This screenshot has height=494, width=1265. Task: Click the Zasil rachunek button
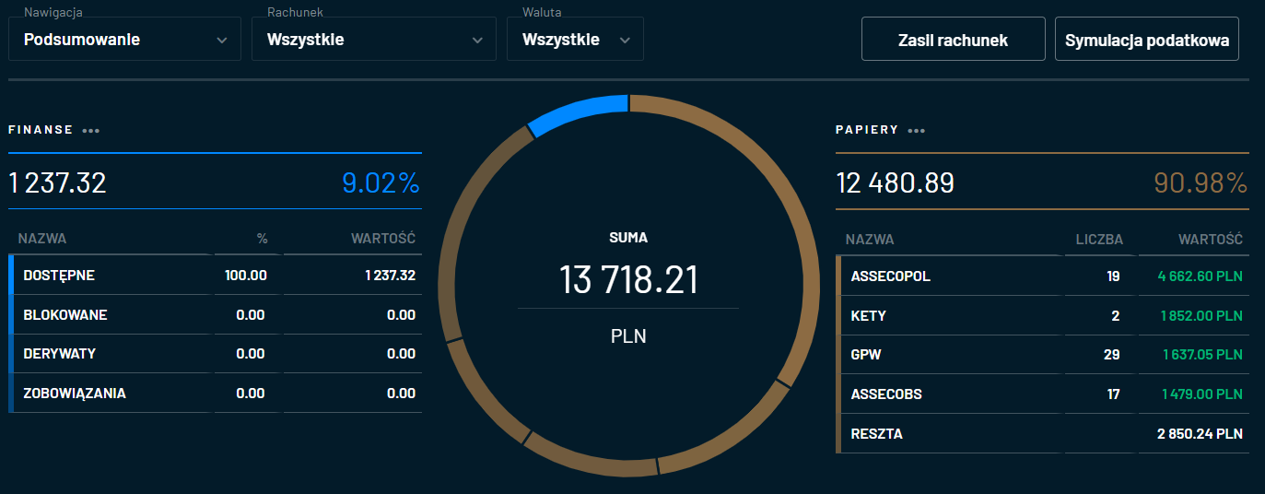953,40
